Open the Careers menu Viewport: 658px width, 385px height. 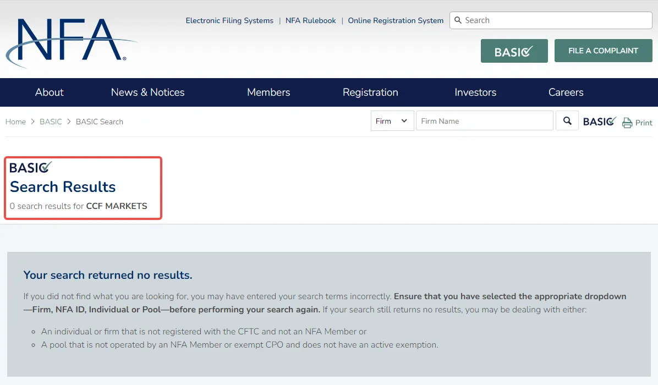[x=566, y=92]
